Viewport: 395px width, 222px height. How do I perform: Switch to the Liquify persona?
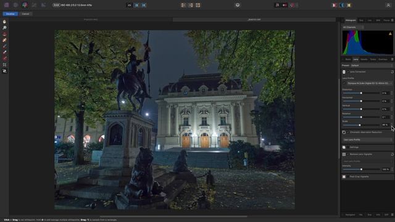tap(15, 5)
